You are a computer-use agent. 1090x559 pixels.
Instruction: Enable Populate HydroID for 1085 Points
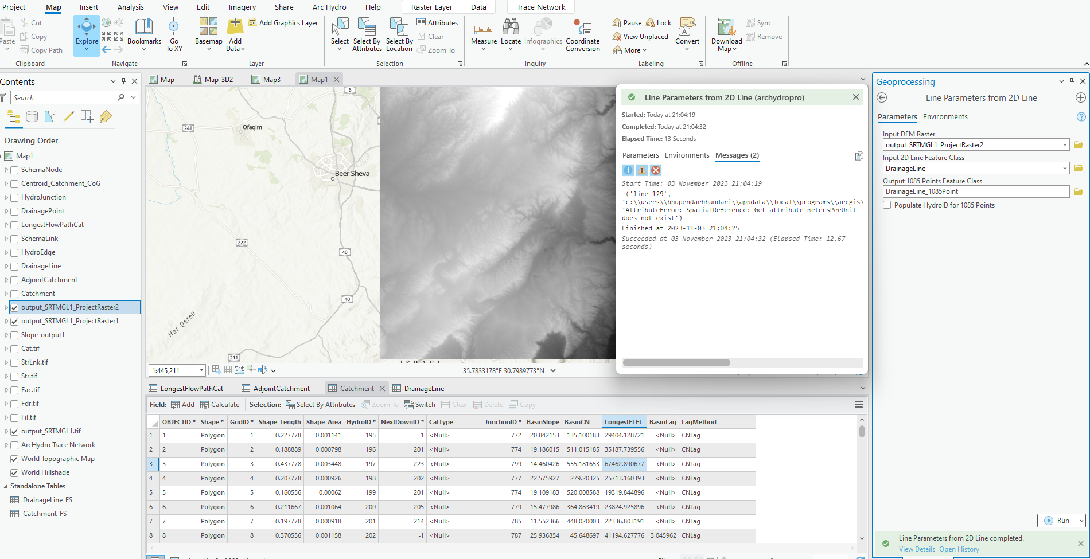coord(886,205)
